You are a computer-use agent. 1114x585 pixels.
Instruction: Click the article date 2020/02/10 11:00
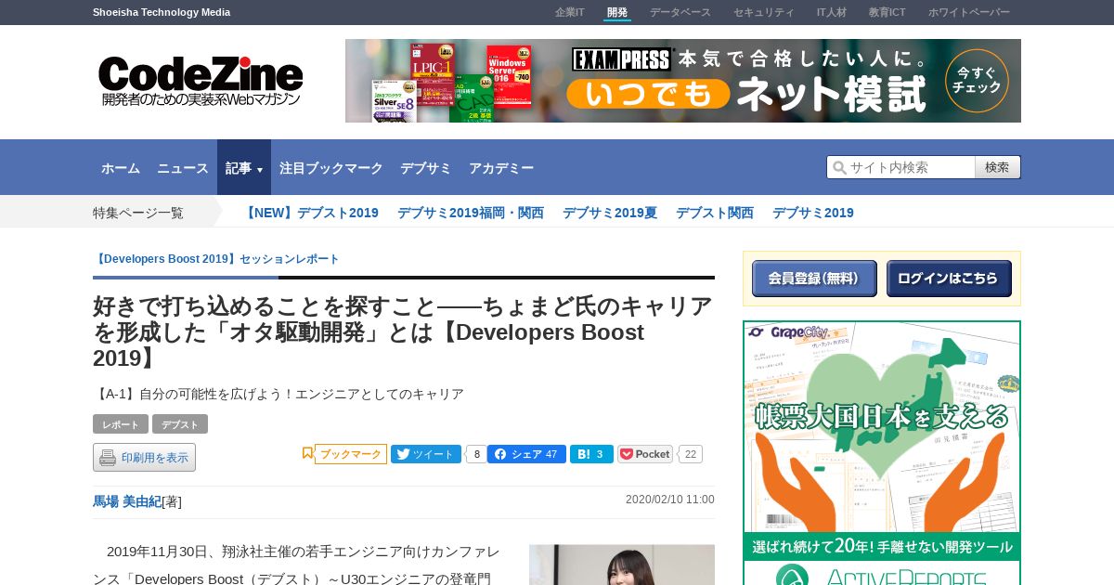(x=670, y=500)
